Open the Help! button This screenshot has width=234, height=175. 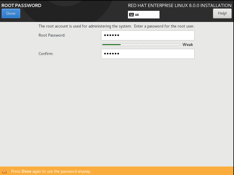(222, 13)
